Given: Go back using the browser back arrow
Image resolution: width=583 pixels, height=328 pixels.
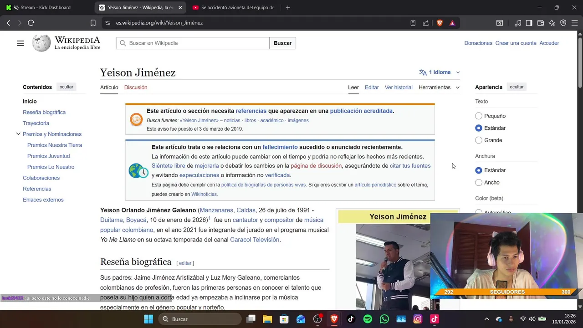Looking at the screenshot, I should click(x=8, y=23).
